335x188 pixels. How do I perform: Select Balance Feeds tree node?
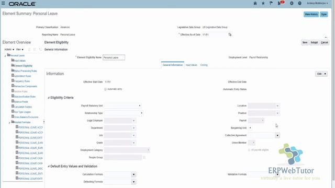(x=20, y=102)
